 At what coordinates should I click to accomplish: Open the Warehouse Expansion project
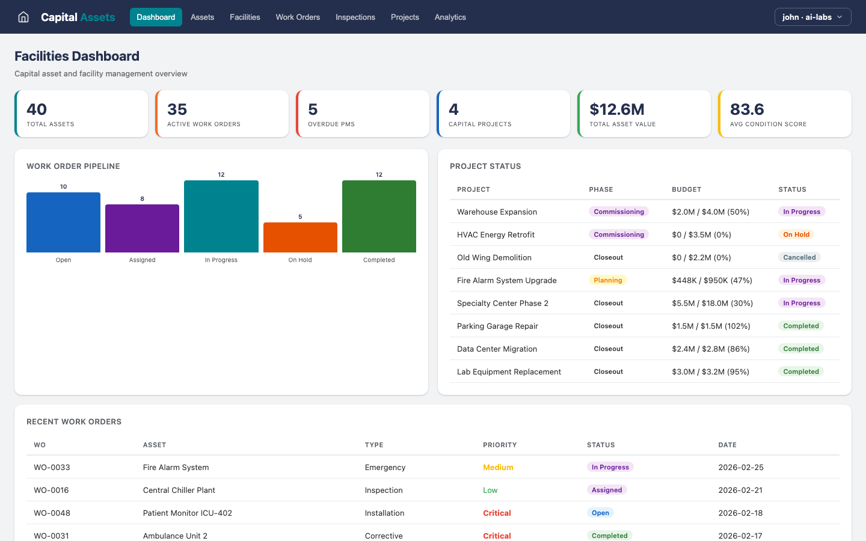point(497,212)
